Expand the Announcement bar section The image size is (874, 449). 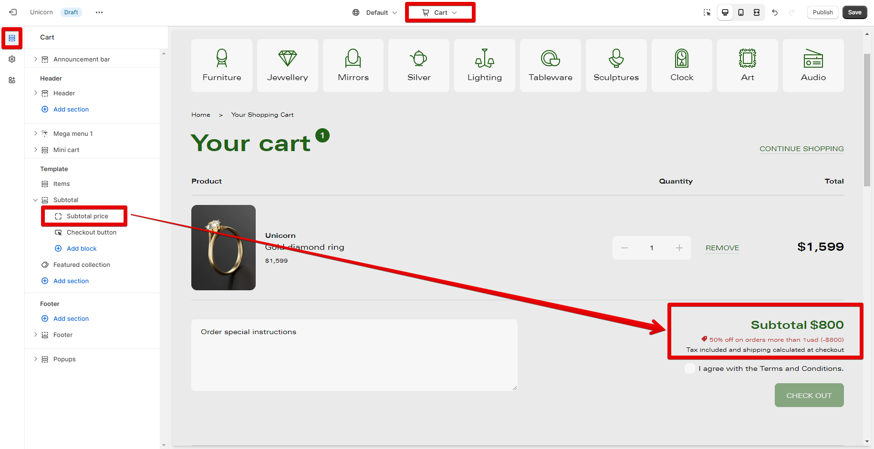coord(35,59)
